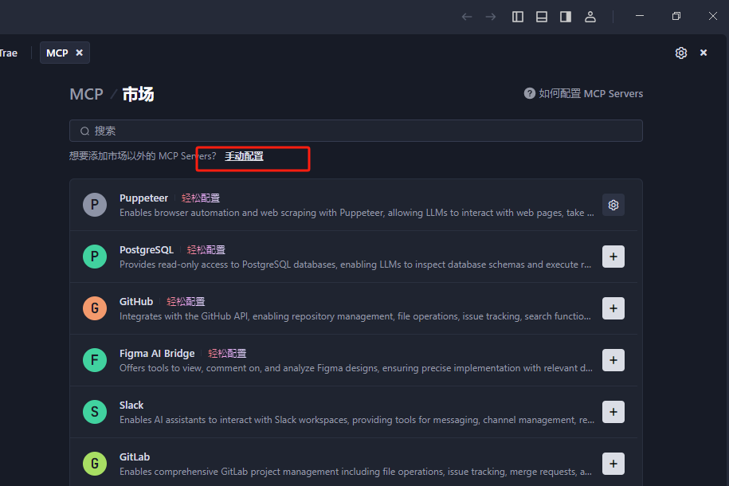Click the 搜索 search field
The image size is (729, 486).
(x=355, y=131)
